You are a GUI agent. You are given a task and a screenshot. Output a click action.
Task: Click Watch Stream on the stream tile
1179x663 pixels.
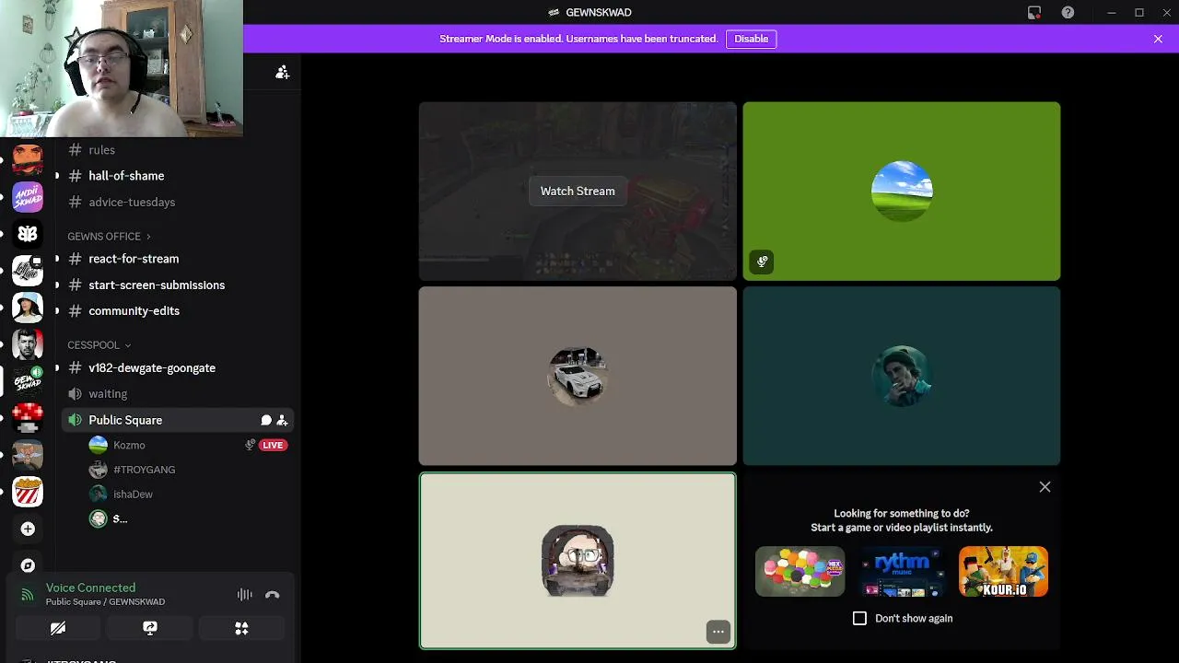coord(578,191)
